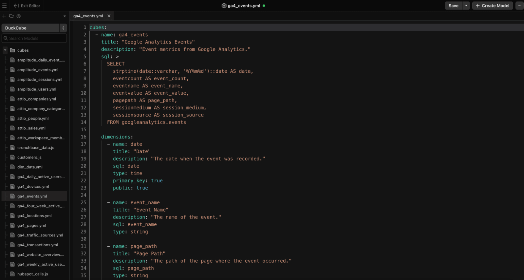Open dim_date.yml file

click(x=30, y=167)
